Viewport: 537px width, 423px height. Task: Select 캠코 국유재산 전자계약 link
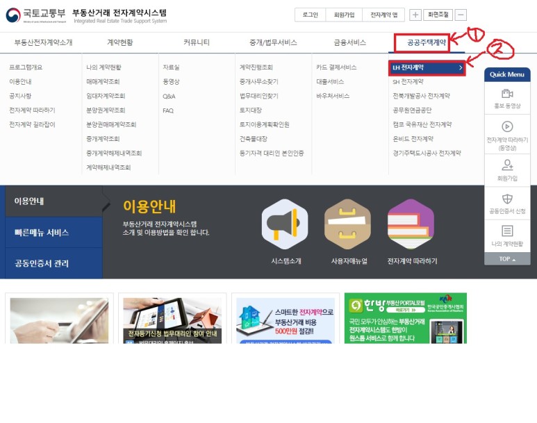422,124
